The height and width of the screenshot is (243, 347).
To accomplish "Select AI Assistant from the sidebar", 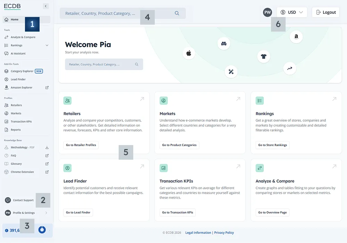I will pos(18,53).
